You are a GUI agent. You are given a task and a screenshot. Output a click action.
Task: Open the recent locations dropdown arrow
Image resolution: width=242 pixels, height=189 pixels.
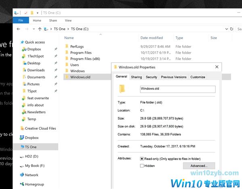pyautogui.click(x=33, y=29)
